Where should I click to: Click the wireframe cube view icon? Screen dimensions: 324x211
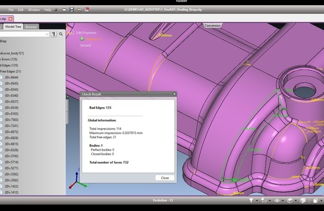(290, 201)
